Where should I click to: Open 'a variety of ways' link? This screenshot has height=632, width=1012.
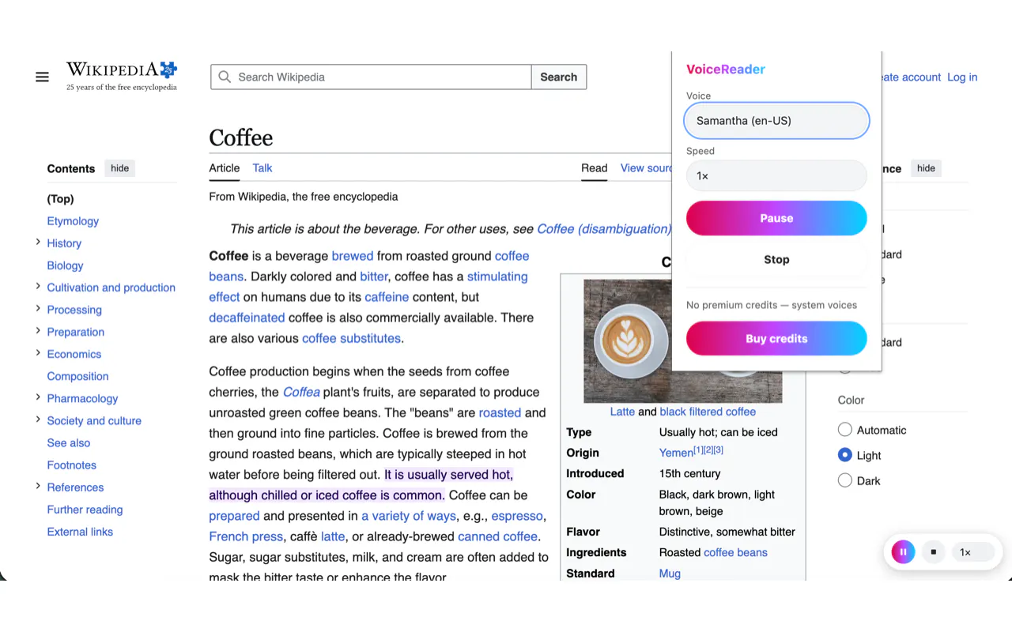tap(409, 516)
